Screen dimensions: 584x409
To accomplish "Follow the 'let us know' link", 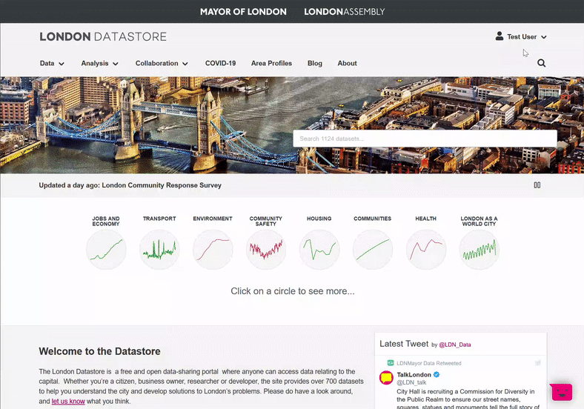I will click(68, 401).
